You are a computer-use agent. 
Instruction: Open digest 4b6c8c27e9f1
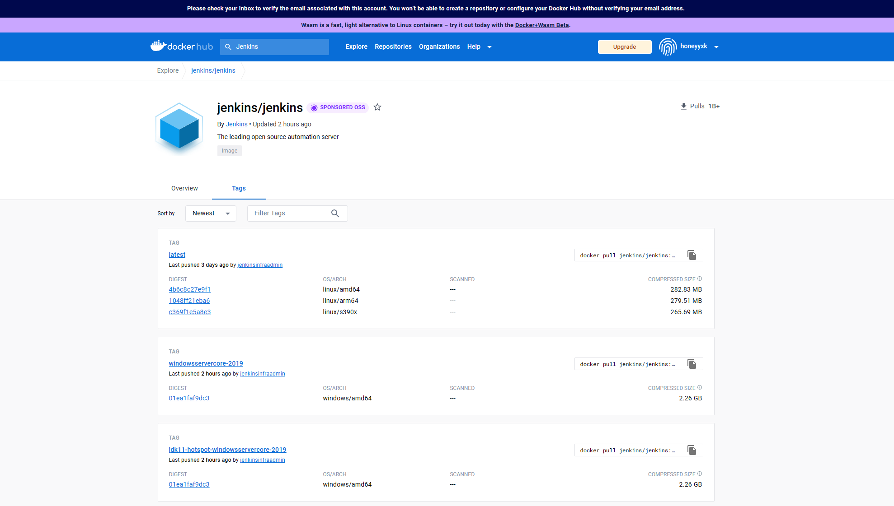190,289
